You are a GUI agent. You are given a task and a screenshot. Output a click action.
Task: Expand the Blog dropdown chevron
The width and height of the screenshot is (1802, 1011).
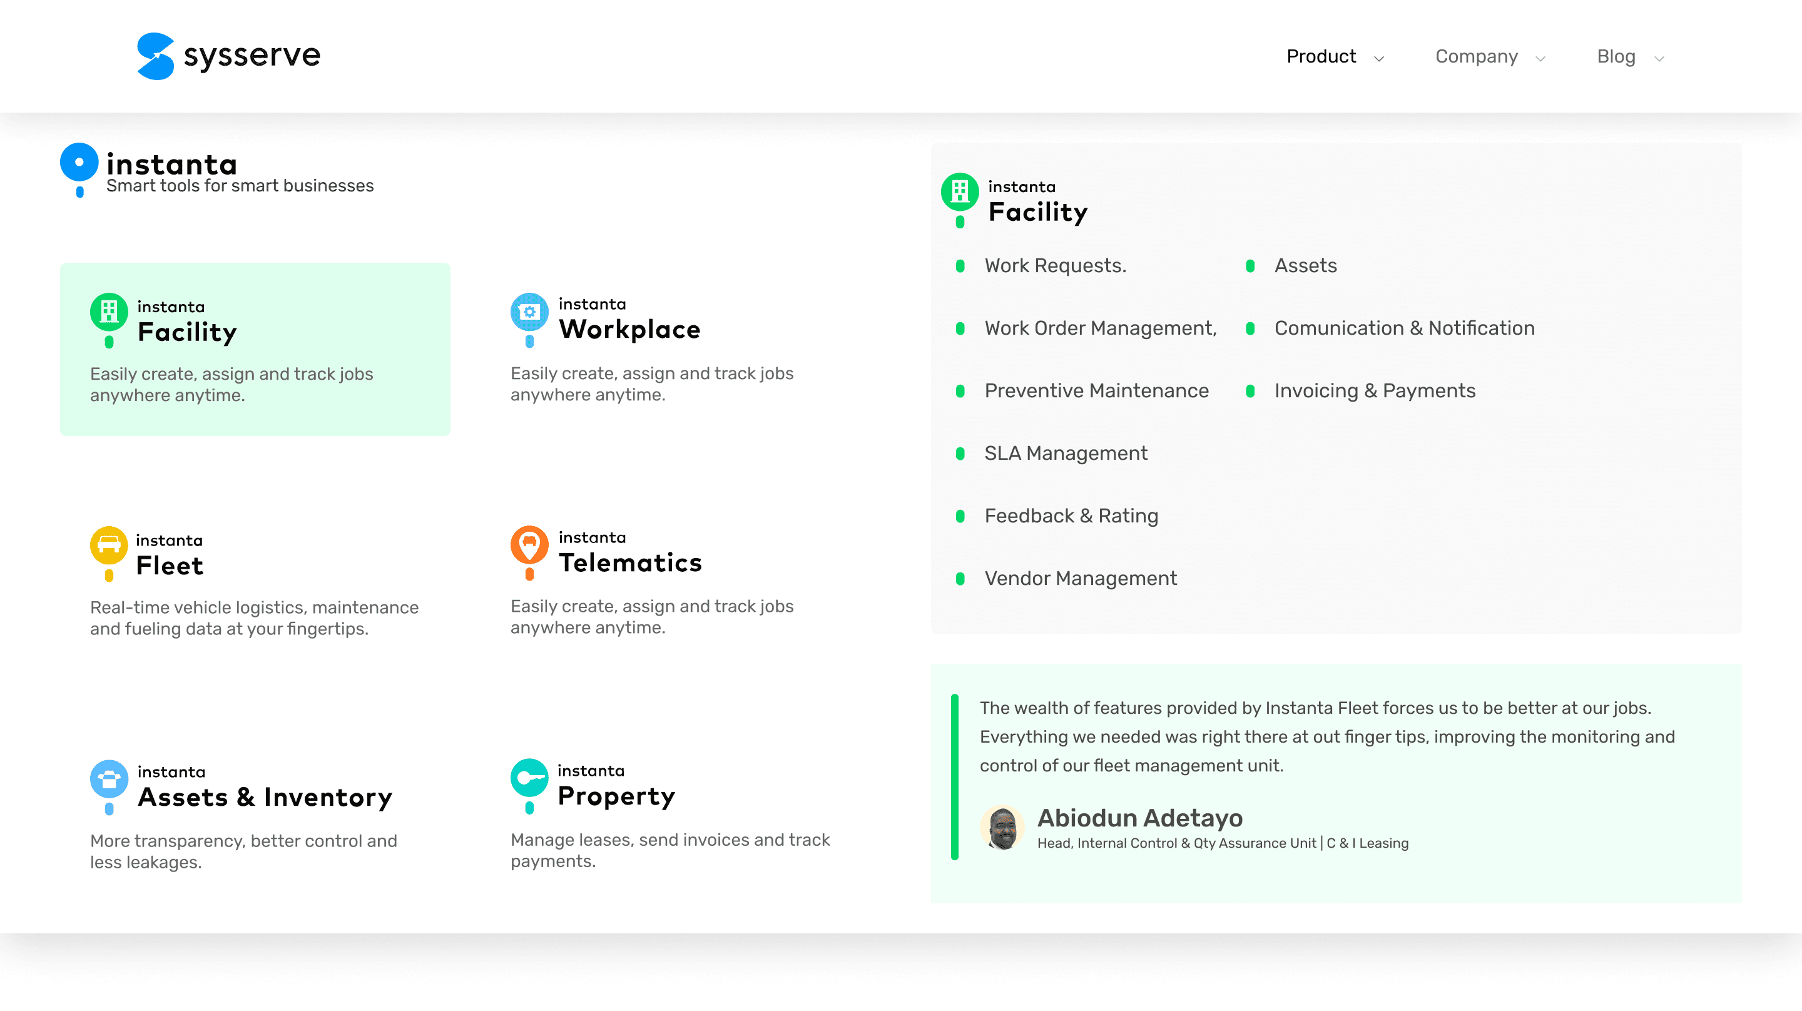pos(1659,58)
